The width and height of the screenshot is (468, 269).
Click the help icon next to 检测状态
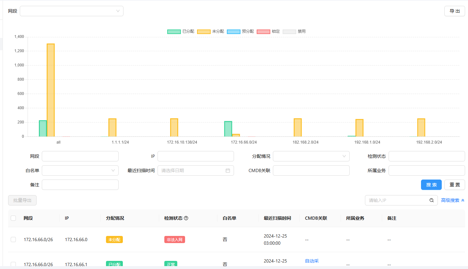186,218
